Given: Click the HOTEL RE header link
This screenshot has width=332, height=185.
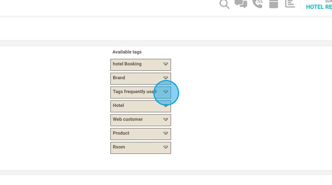Looking at the screenshot, I should coord(319,7).
